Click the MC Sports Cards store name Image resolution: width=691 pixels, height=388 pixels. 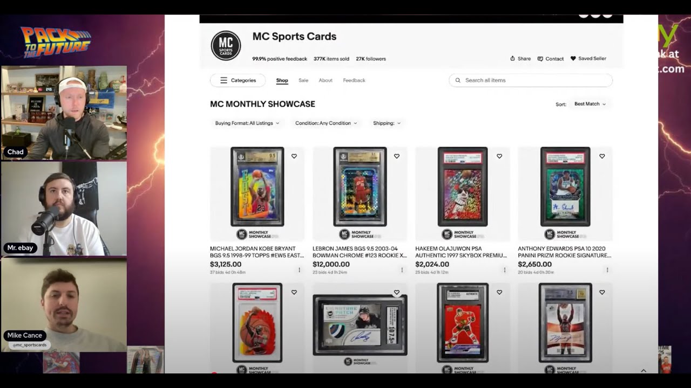click(294, 37)
